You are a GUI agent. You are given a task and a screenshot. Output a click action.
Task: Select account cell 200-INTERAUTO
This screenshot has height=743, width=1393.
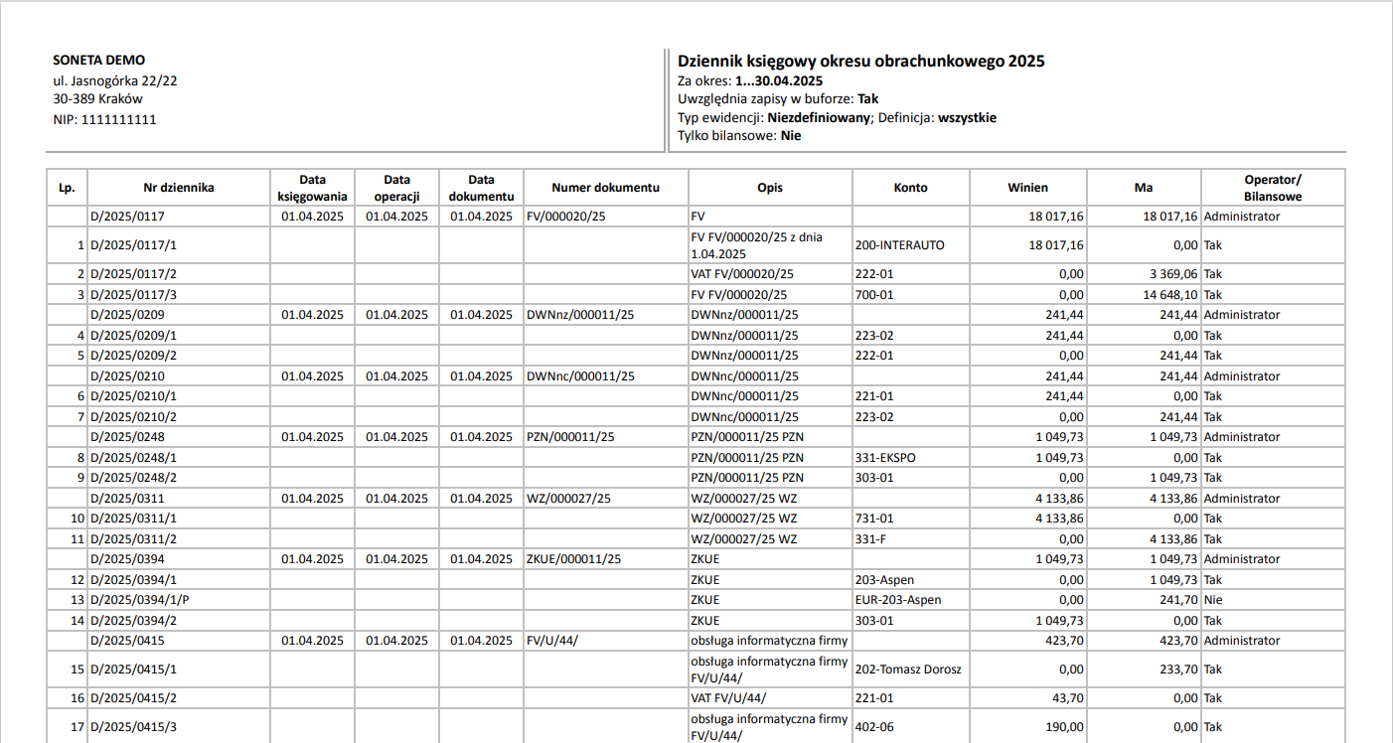coord(899,245)
